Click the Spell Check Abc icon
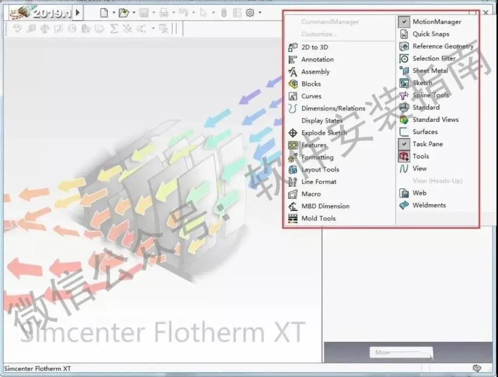Viewport: 498px width, 377px height. click(x=17, y=29)
